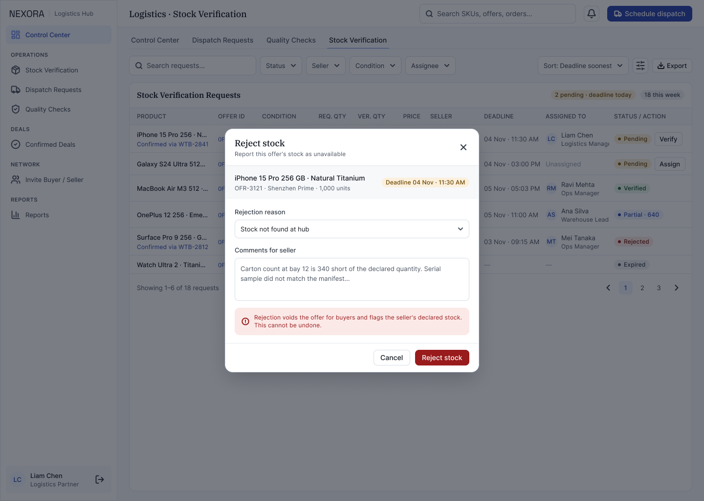Click the Schedule dispatch button

pos(650,14)
